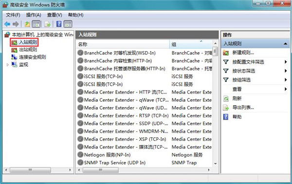Select rule SNMP Trap Service (UDP In)

tap(115, 163)
